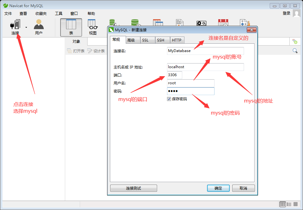Screen dimensions: 303x210
Task: Open the 工具 menu
Action: click(x=58, y=13)
